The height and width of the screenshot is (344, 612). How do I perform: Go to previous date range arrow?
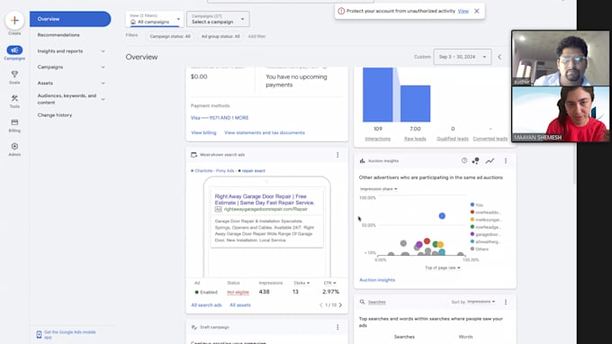point(499,57)
